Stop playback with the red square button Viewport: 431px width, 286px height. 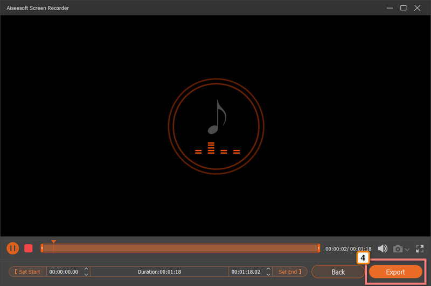(29, 248)
